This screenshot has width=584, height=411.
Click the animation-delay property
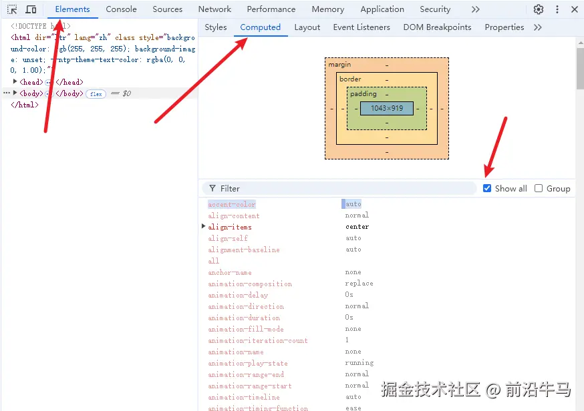(x=238, y=296)
